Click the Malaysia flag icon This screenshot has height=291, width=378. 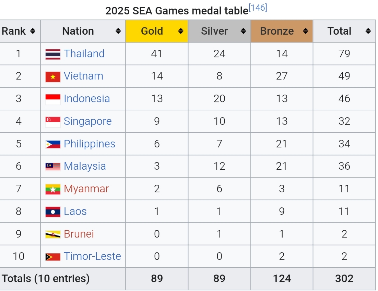[x=53, y=167]
